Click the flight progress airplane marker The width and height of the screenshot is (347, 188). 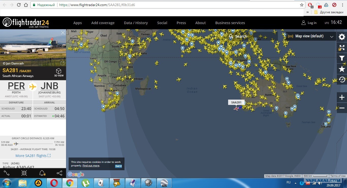pos(16,144)
